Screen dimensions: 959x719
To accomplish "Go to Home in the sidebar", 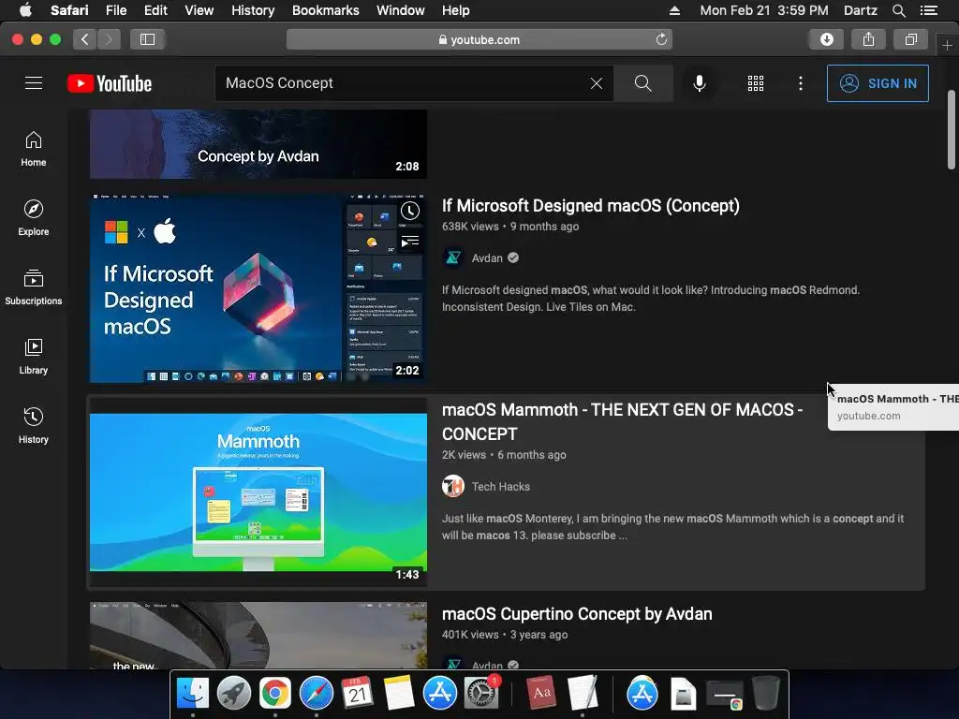I will (x=34, y=149).
